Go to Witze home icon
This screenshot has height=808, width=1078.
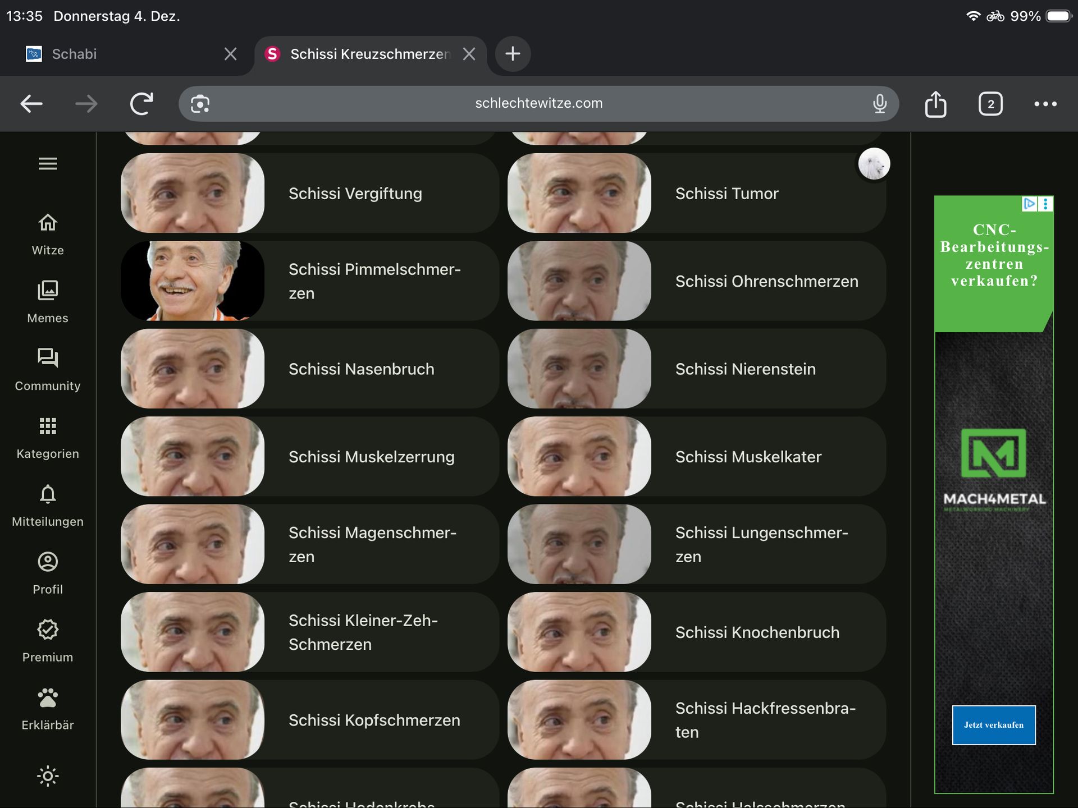click(48, 223)
